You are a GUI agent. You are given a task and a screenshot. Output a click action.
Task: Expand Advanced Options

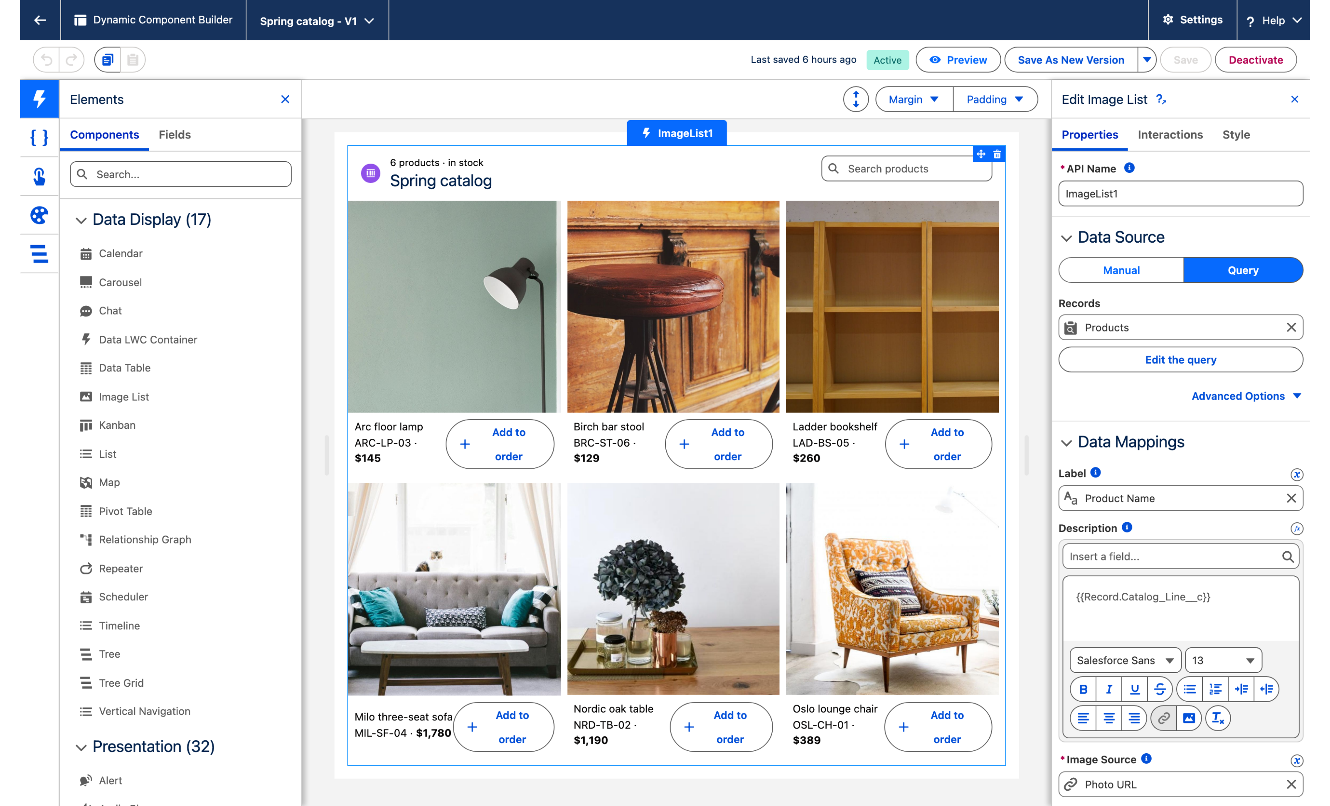coord(1246,396)
